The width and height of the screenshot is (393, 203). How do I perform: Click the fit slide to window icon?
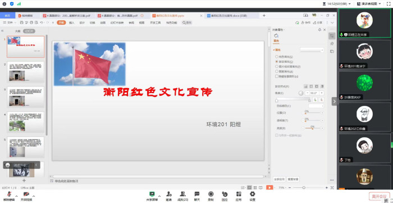click(332, 187)
